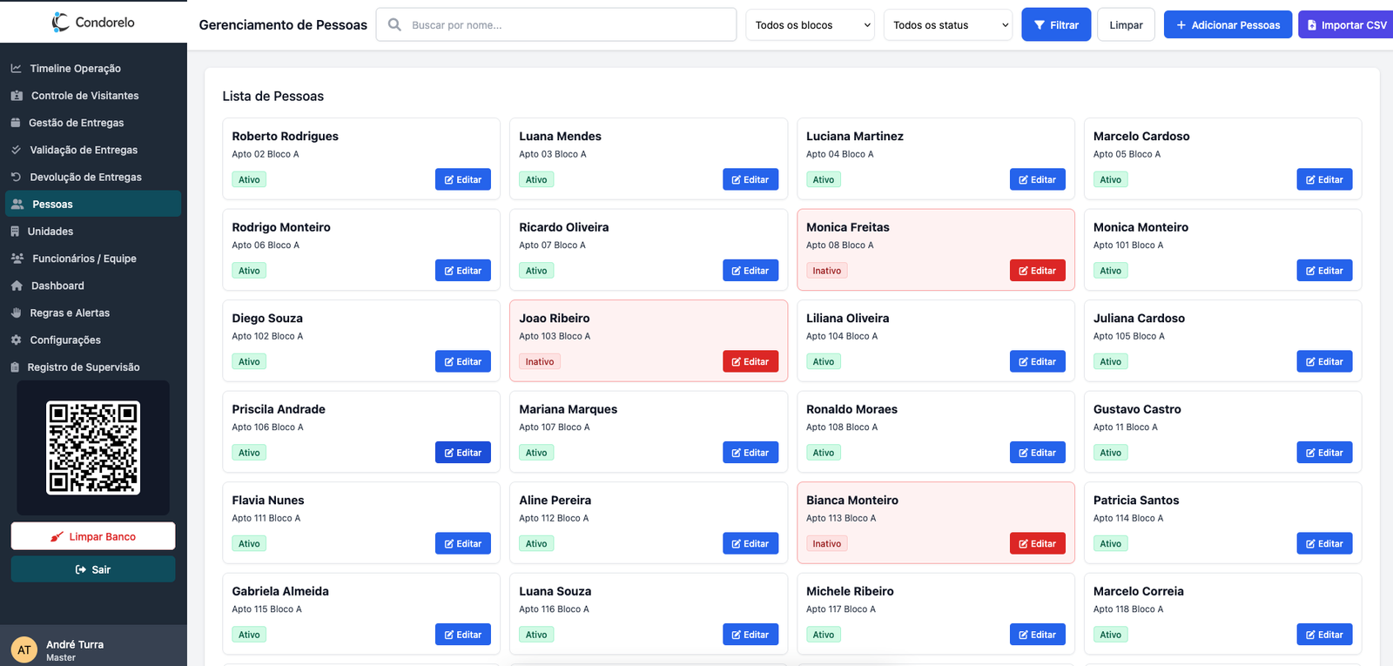Click the Devolução de Entregas undo icon
Image resolution: width=1393 pixels, height=666 pixels.
tap(16, 177)
